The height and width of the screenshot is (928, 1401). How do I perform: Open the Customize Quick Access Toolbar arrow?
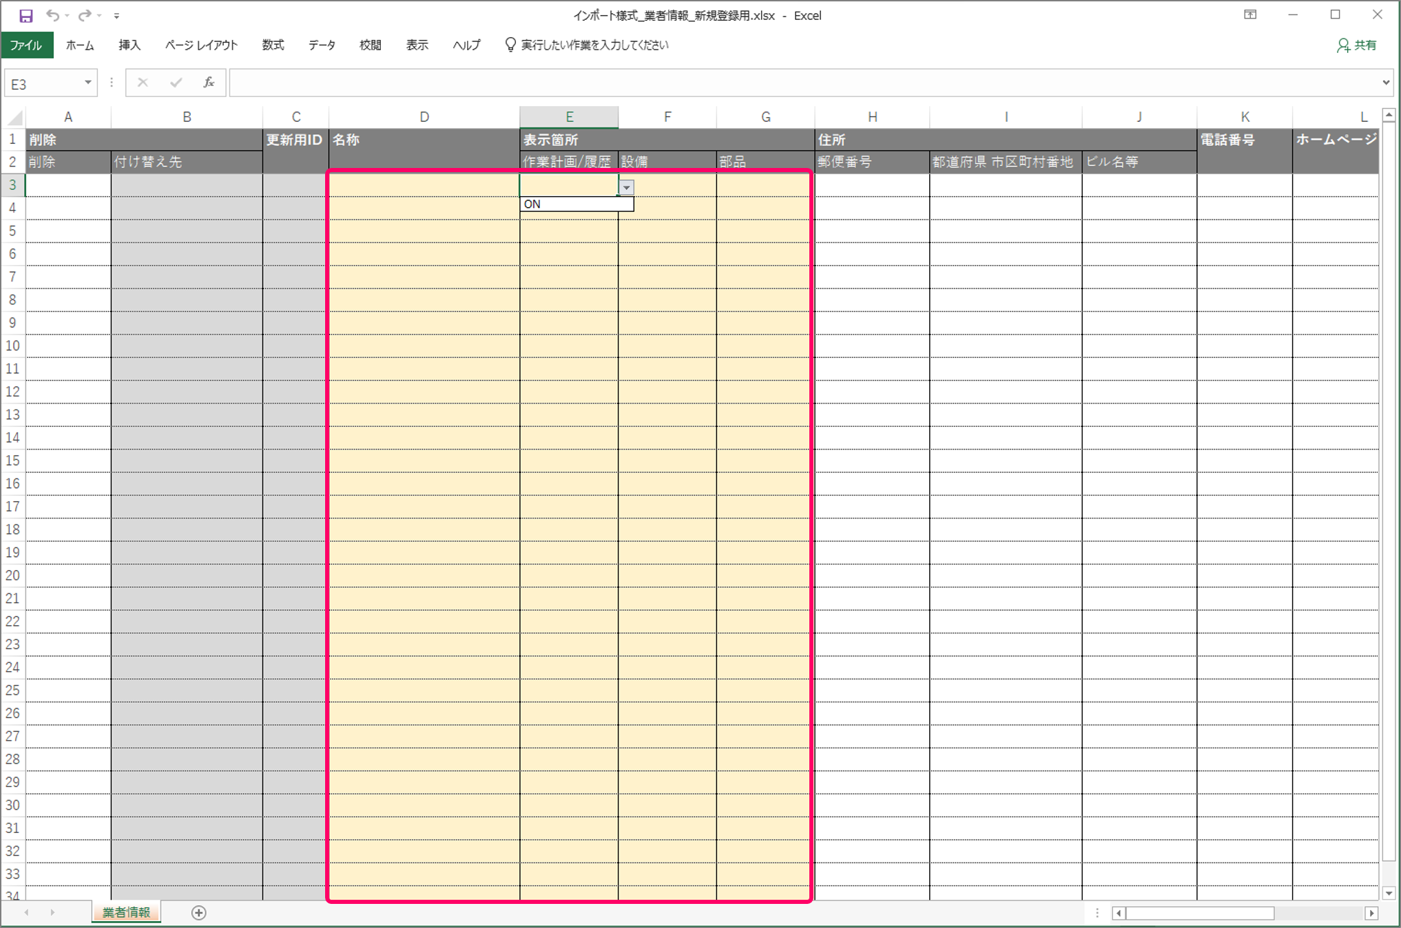[x=116, y=15]
